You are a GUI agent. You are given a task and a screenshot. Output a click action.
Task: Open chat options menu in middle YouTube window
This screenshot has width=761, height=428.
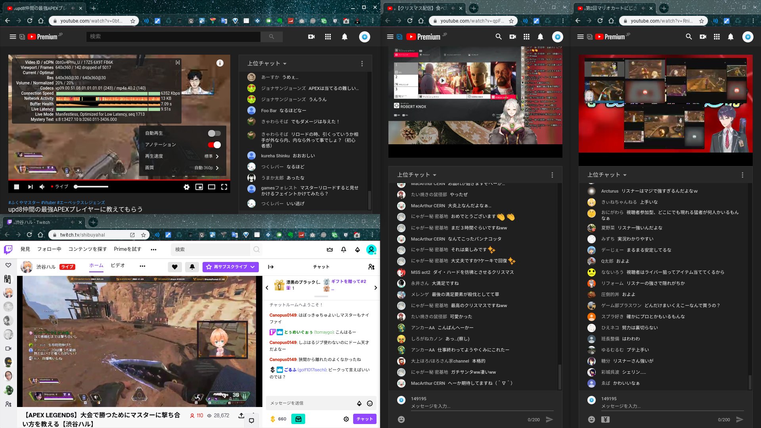tap(552, 175)
